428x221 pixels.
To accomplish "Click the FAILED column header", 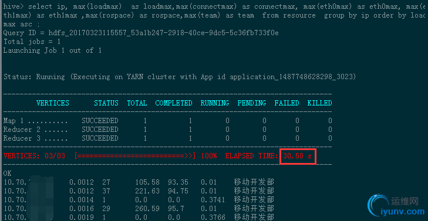I will click(x=287, y=103).
